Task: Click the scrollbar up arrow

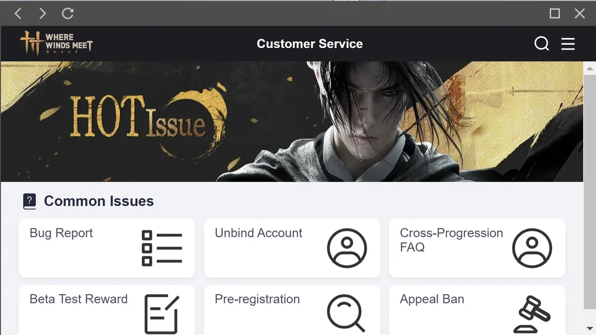Action: (589, 69)
